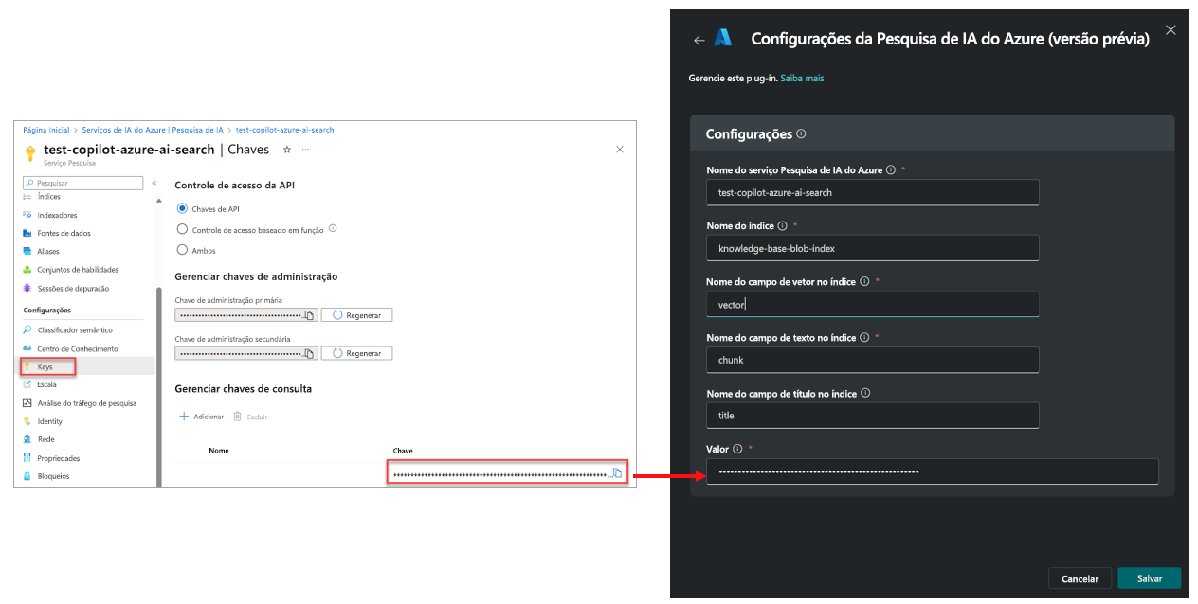The width and height of the screenshot is (1198, 604).
Task: Show info for the Valor field
Action: tap(737, 449)
